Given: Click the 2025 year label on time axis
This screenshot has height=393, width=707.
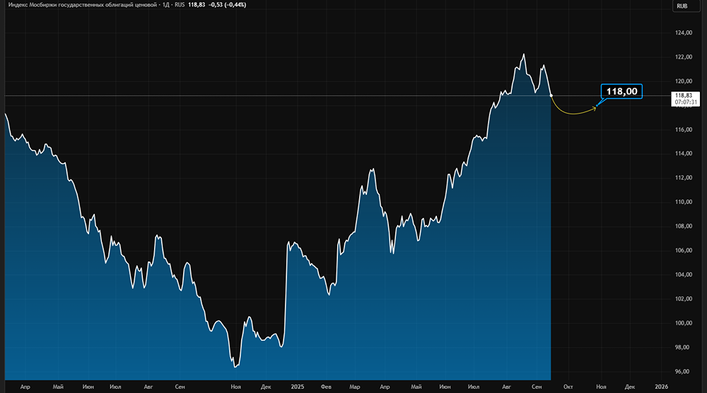Looking at the screenshot, I should [x=298, y=387].
